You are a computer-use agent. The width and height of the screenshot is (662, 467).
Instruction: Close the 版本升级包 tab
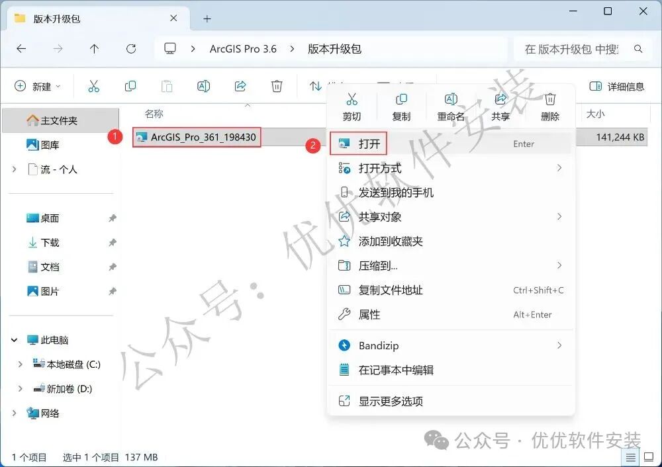click(x=173, y=18)
